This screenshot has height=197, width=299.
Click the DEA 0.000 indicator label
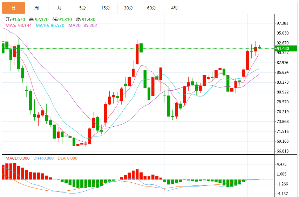point(68,159)
